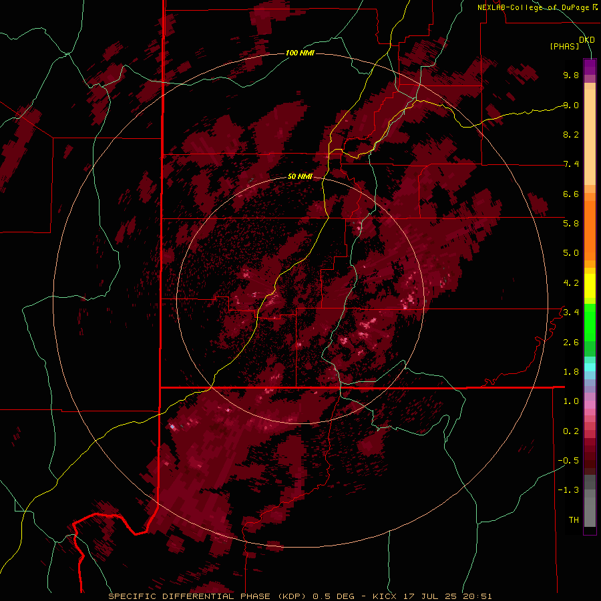This screenshot has height=601, width=601.
Task: Click the KICX station identifier
Action: coord(385,596)
